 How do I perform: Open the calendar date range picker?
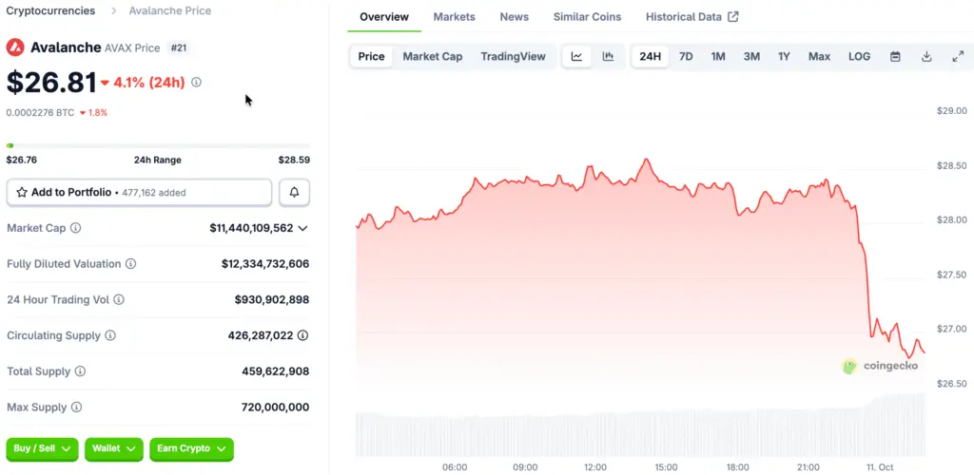895,56
